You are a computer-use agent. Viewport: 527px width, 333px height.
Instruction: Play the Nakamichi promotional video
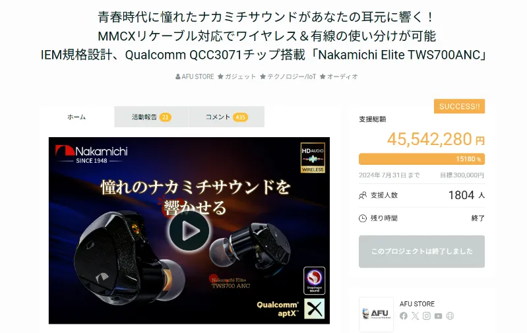click(189, 231)
